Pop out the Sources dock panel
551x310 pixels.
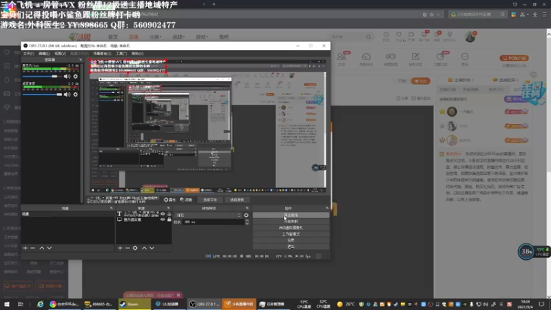(168, 208)
